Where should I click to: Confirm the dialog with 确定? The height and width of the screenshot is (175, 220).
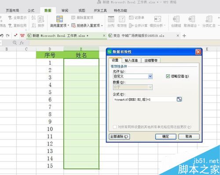165,137
